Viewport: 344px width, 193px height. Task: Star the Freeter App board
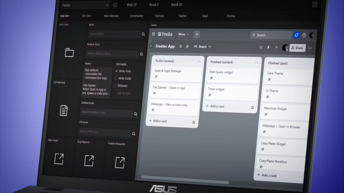pos(180,46)
